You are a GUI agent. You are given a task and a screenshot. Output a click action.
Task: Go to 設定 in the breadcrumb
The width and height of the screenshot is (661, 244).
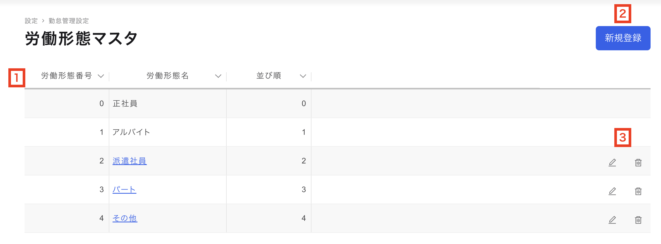point(31,21)
